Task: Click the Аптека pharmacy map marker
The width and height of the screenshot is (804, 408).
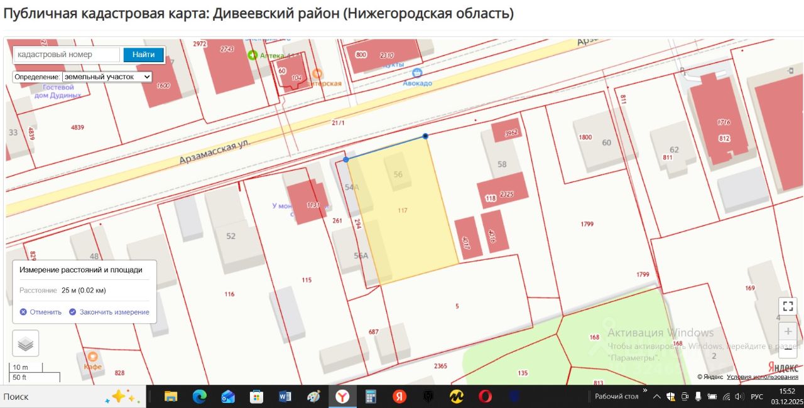Action: coord(253,55)
